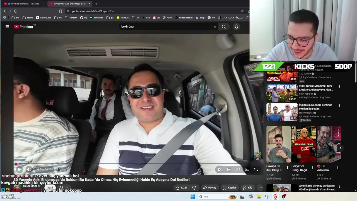Open the Reddit Stories bookmark
The height and width of the screenshot is (201, 357).
tap(184, 18)
